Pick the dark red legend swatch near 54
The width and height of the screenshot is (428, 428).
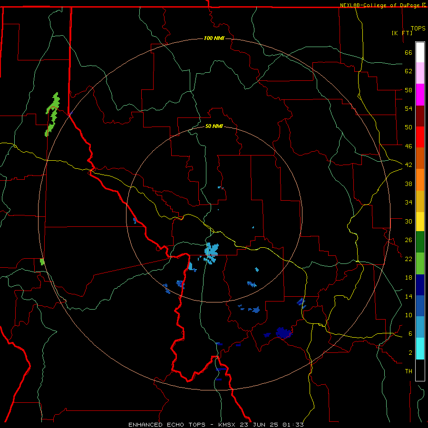[x=420, y=116]
